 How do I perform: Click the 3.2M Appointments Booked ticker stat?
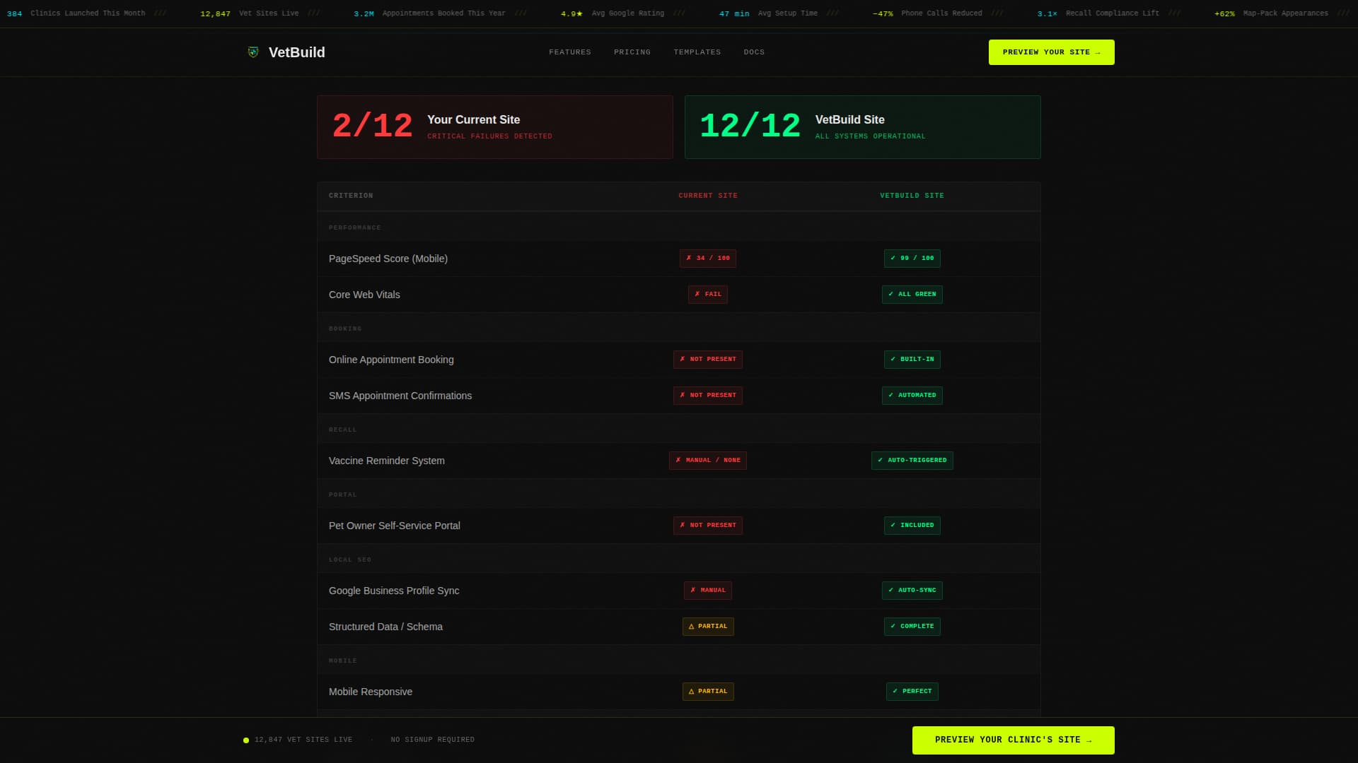pyautogui.click(x=430, y=13)
